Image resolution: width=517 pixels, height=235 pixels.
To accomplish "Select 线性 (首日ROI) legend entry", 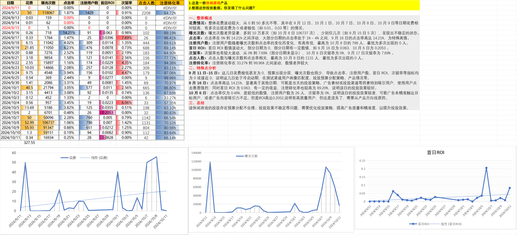I will pyautogui.click(x=446, y=224).
